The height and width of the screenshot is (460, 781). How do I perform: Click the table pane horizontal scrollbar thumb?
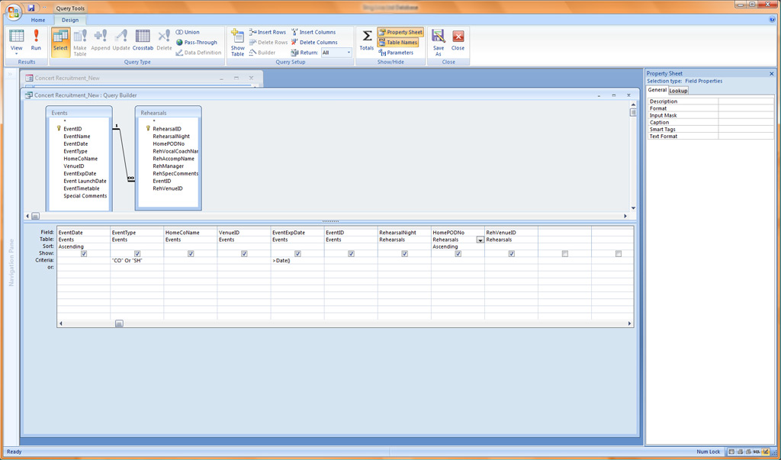coord(35,217)
